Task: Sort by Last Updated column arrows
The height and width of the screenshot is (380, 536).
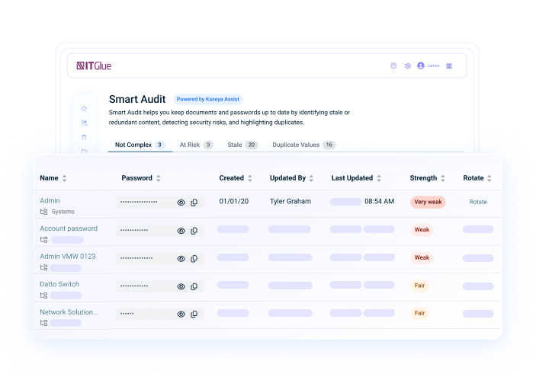Action: [379, 178]
